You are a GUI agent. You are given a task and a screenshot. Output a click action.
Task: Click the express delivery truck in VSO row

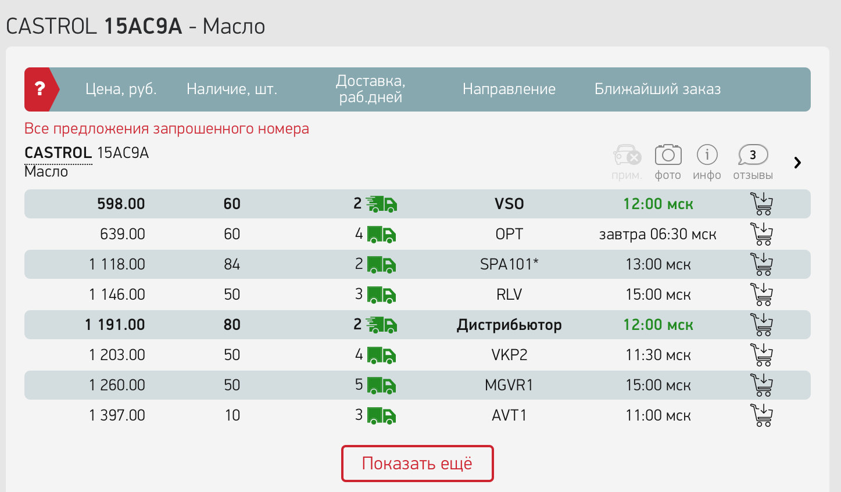(382, 204)
